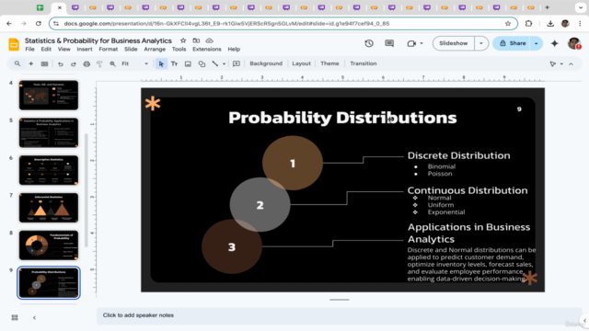Activate the paint format tool
The width and height of the screenshot is (589, 331).
(x=99, y=63)
